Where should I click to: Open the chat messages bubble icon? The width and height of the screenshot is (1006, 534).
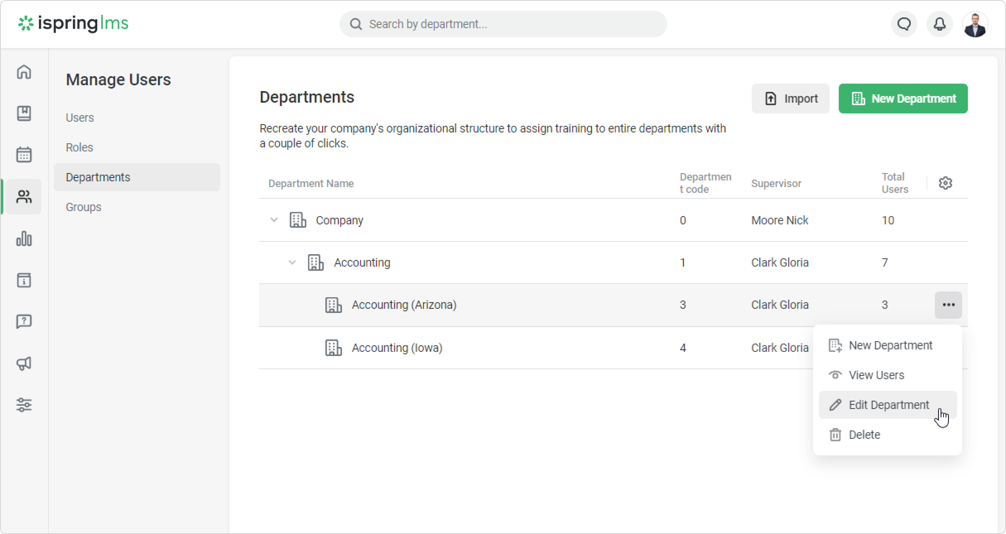point(904,24)
